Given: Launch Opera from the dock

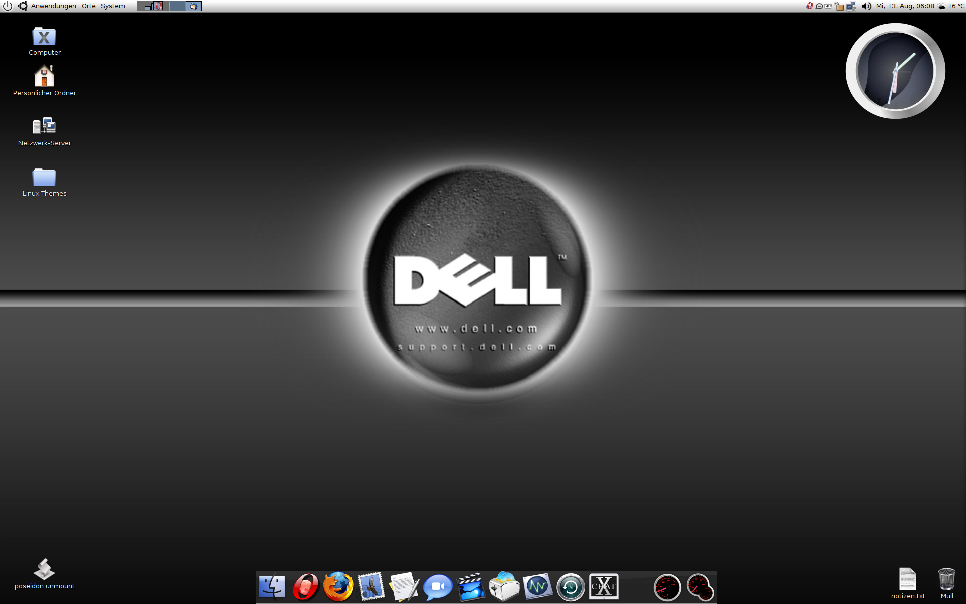Looking at the screenshot, I should (305, 587).
